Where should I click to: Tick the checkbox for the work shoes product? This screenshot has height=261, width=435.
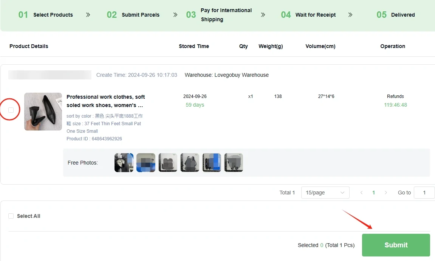click(x=11, y=110)
